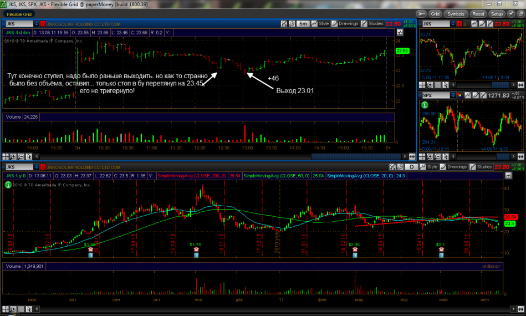Toggle blue link dot left of SPX
Image resolution: width=526 pixels, height=316 pixels.
[420, 95]
